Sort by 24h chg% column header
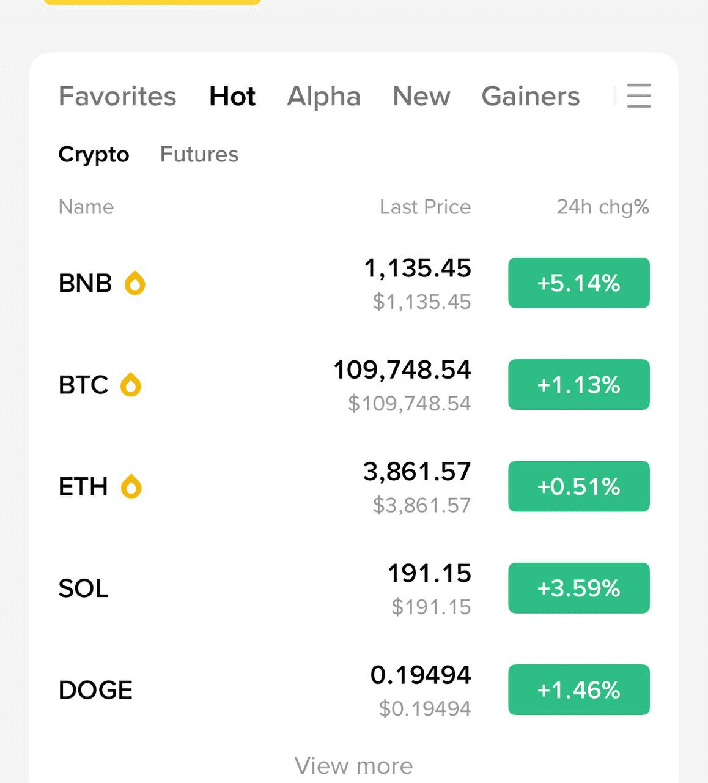This screenshot has height=783, width=708. tap(602, 207)
